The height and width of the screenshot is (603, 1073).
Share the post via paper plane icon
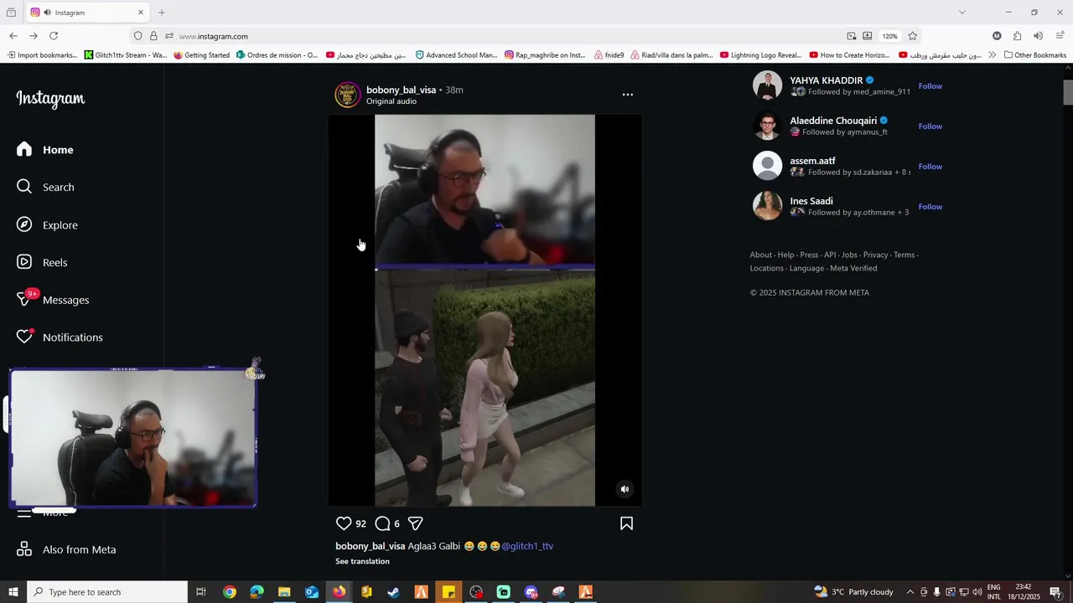coord(415,523)
